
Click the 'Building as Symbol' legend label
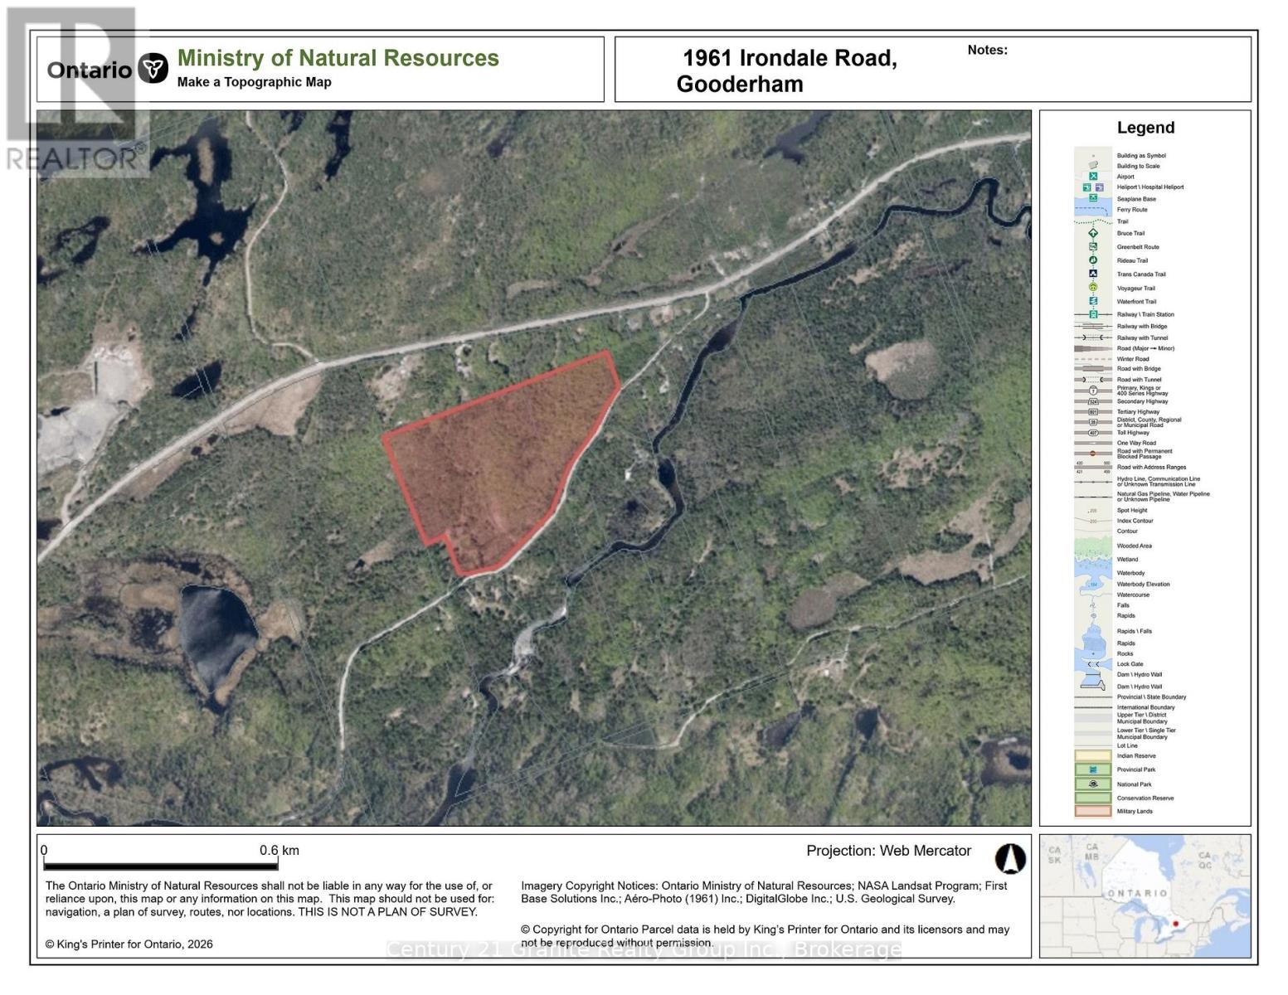[x=1141, y=155]
